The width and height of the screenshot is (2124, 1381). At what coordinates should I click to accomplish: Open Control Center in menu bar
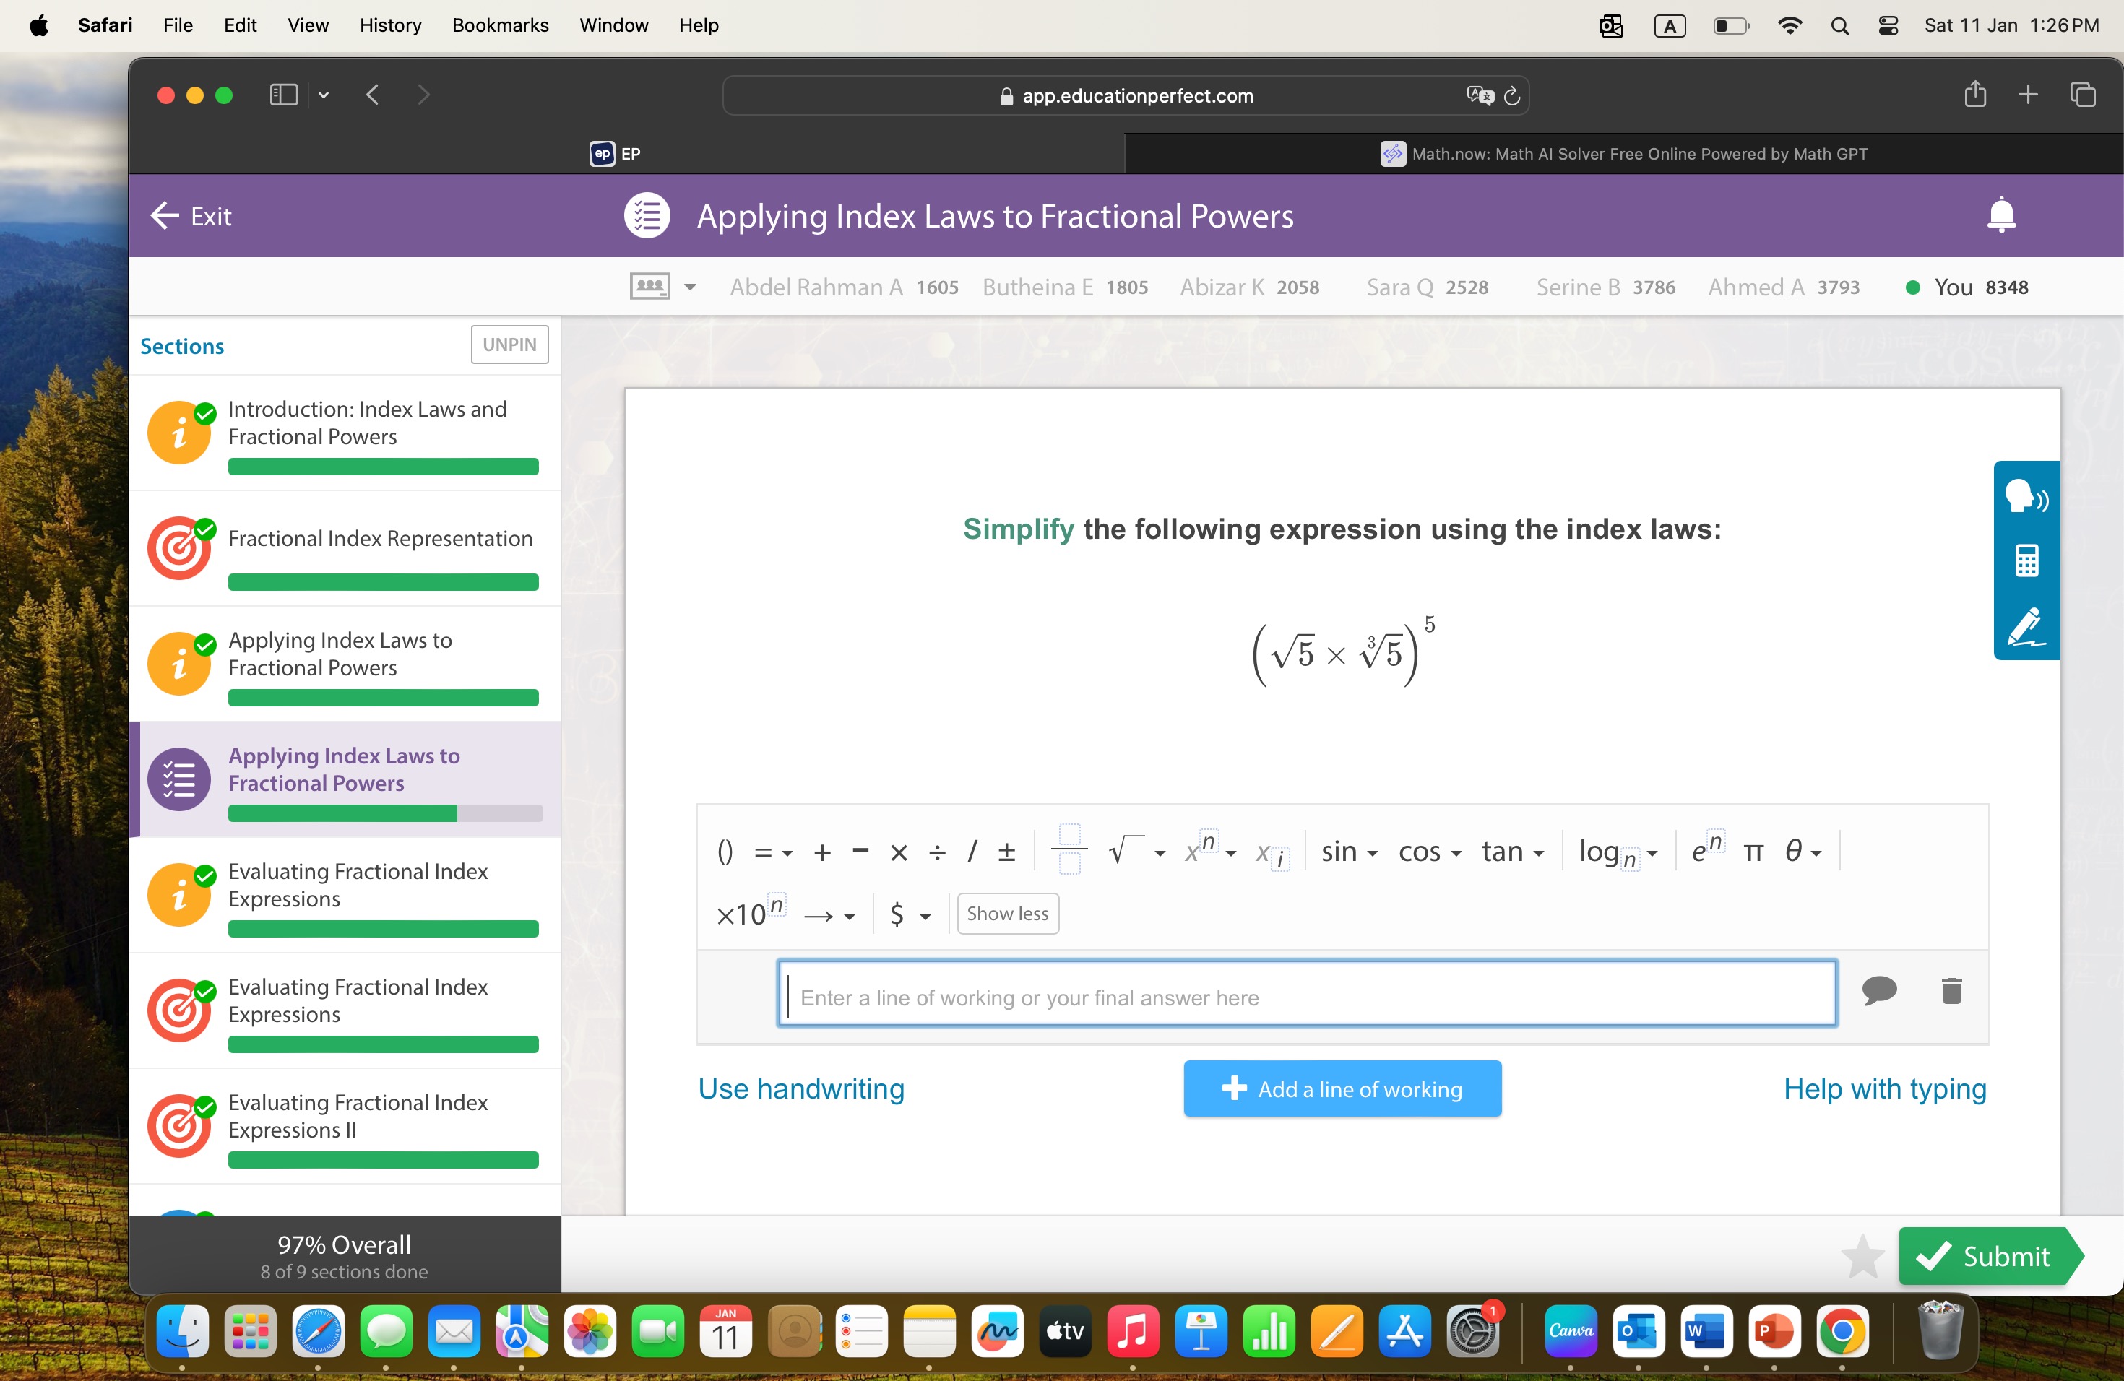click(x=1888, y=25)
